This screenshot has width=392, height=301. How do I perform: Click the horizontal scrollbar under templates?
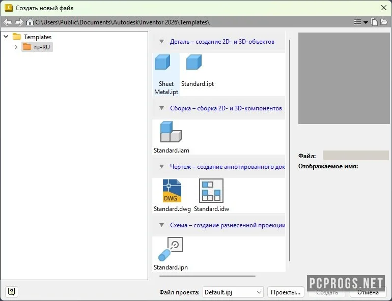[x=207, y=276]
